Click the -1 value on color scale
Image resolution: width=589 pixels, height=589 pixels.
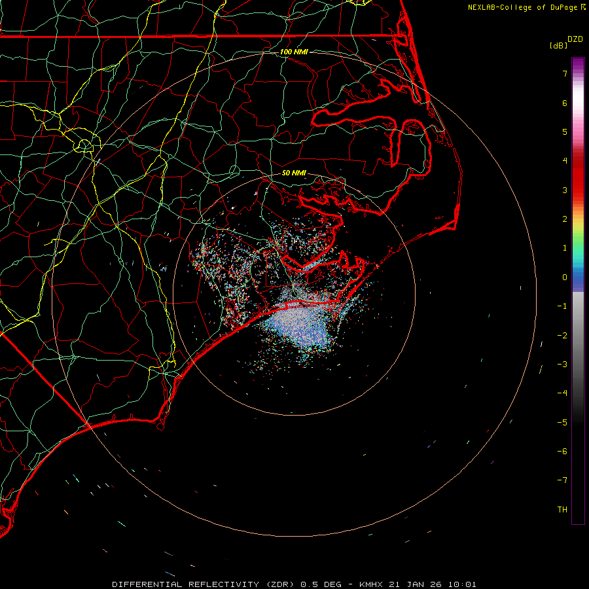tap(562, 306)
